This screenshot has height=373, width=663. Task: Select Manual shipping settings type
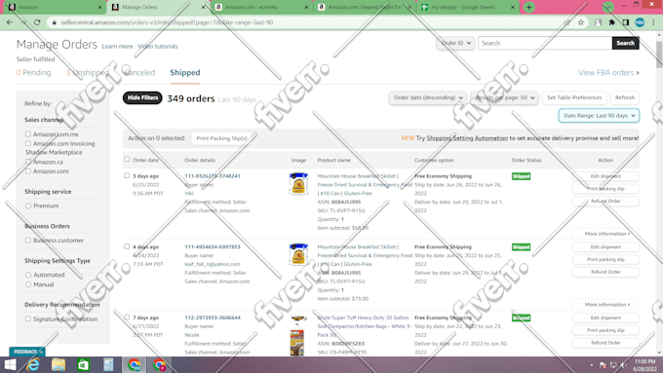click(28, 284)
